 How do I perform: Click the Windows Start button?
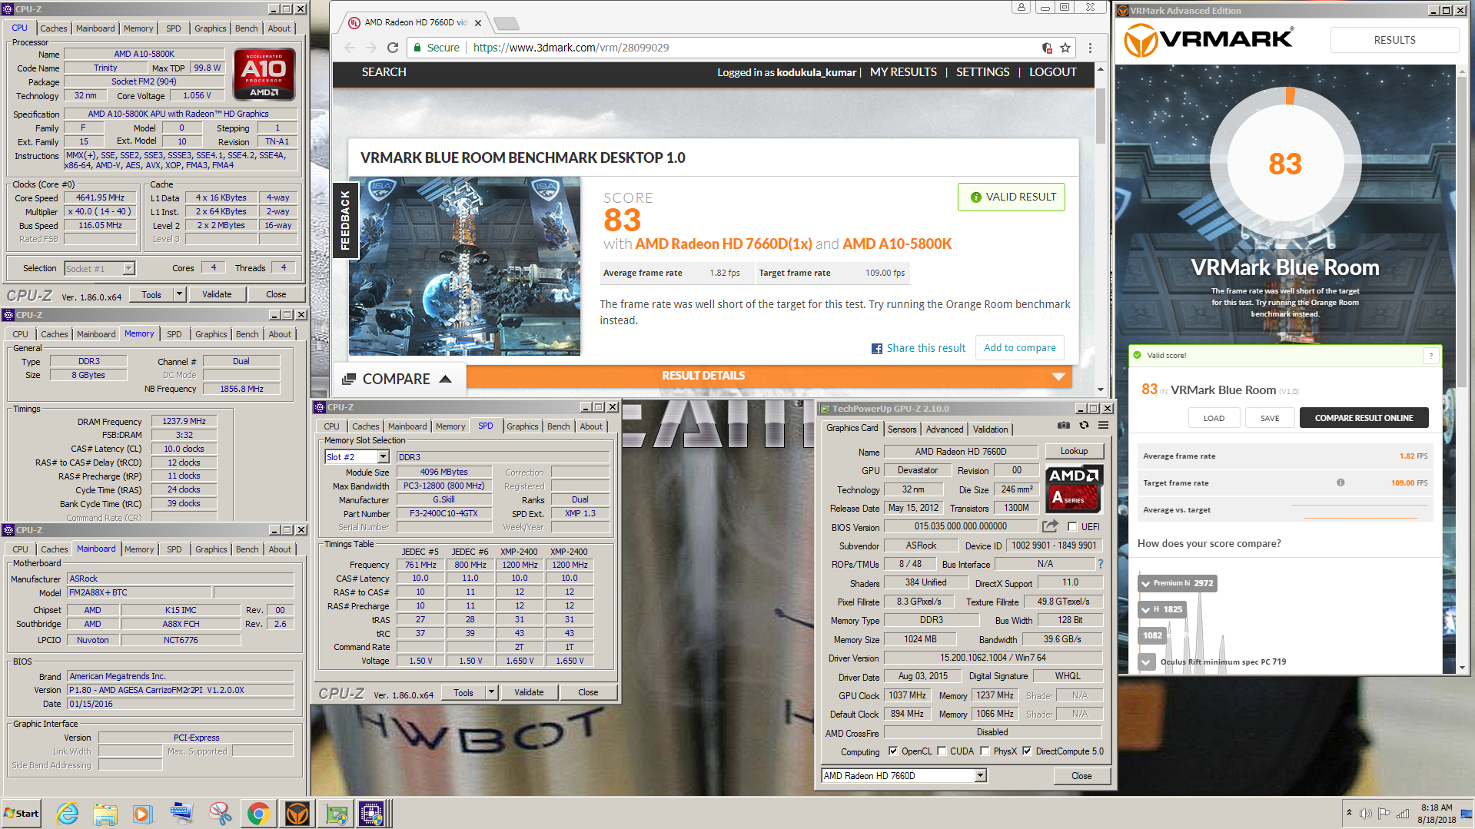[x=22, y=813]
